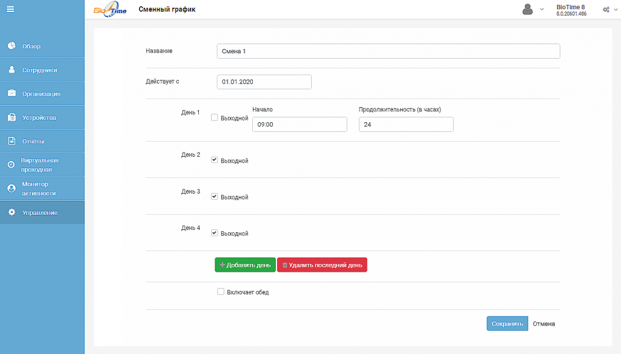Click the Продолжительность hours field
This screenshot has width=621, height=354.
[x=406, y=125]
